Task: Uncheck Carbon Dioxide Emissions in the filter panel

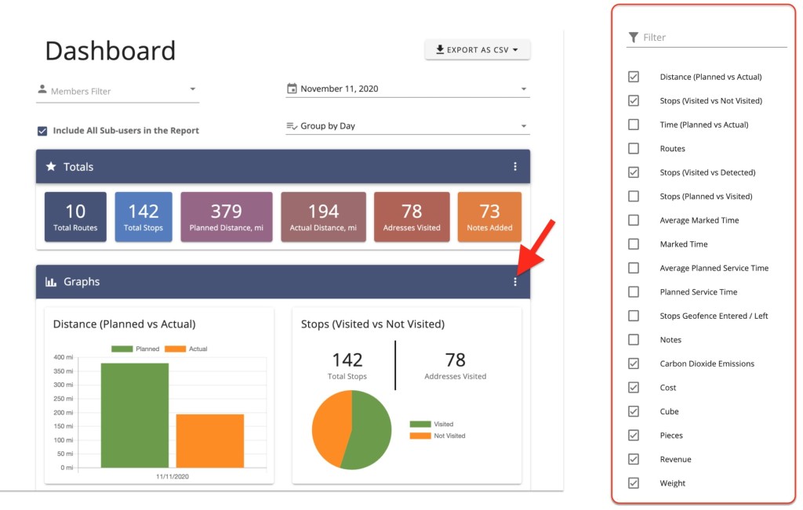Action: (x=633, y=364)
